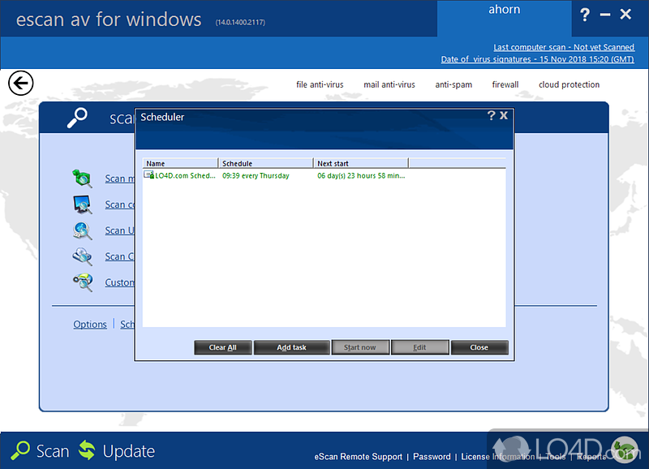The height and width of the screenshot is (469, 649).
Task: Click the Scan CD link
Action: point(119,256)
